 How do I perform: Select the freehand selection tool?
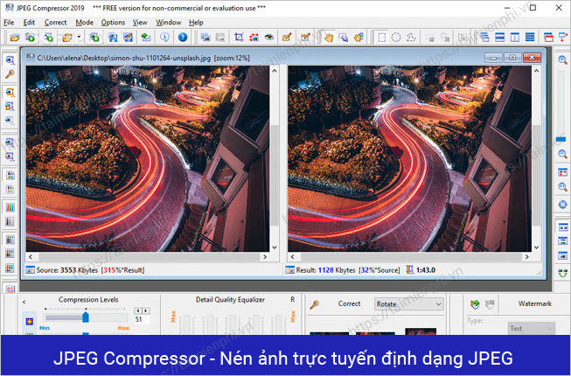(x=411, y=37)
